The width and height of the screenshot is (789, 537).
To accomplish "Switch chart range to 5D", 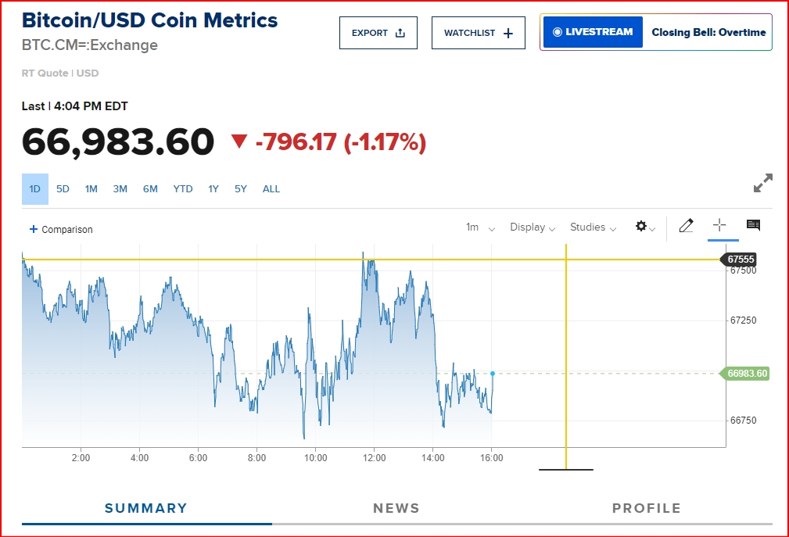I will (x=63, y=189).
